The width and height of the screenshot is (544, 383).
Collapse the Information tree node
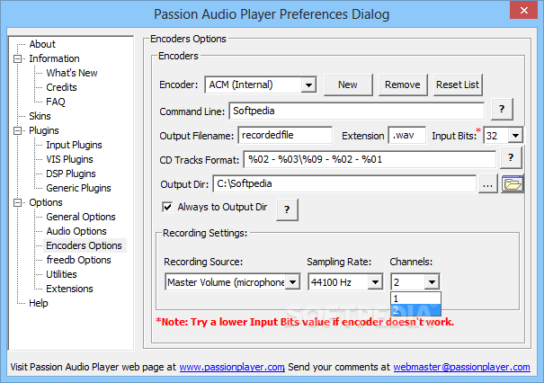17,58
